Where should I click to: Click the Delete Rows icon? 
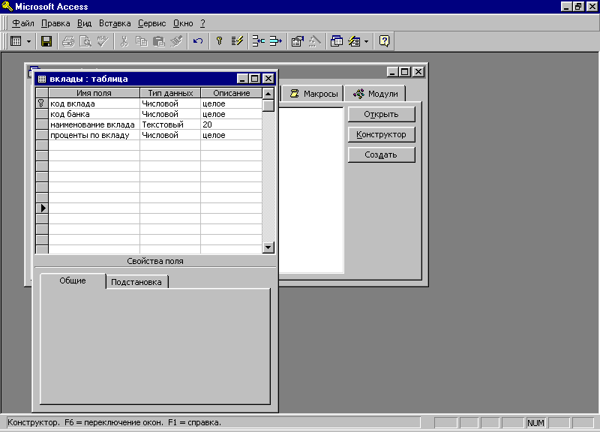275,41
